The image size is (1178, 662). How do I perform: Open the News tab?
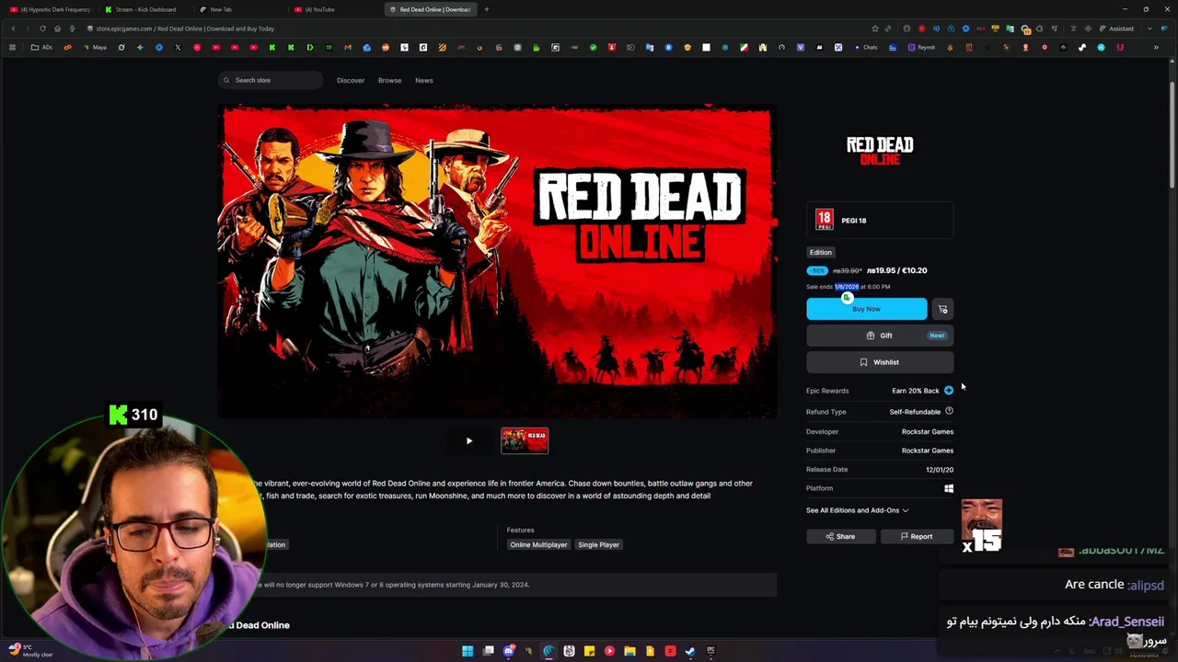tap(424, 80)
